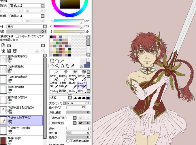The width and height of the screenshot is (196, 145).
Task: Click the 背景(赤①) layer thumbnail
Action: coord(3,141)
